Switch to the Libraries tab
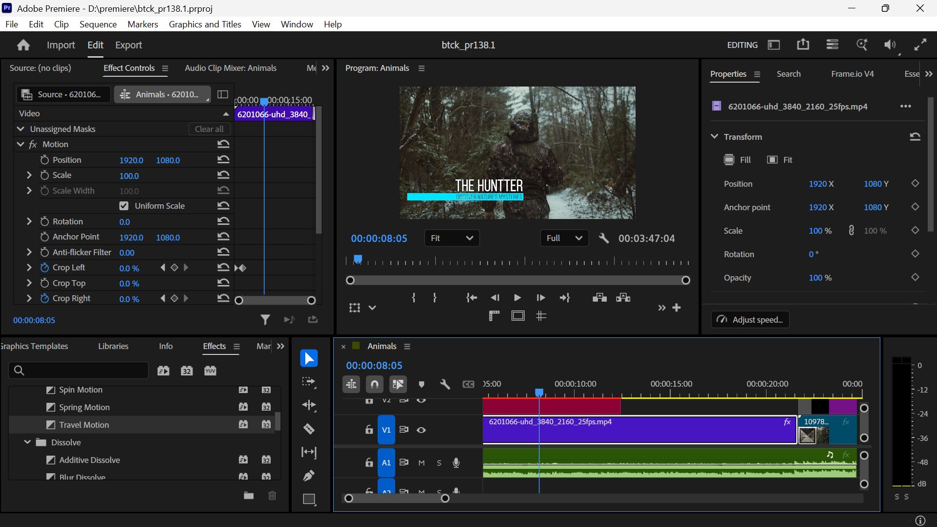The width and height of the screenshot is (937, 527). click(113, 346)
